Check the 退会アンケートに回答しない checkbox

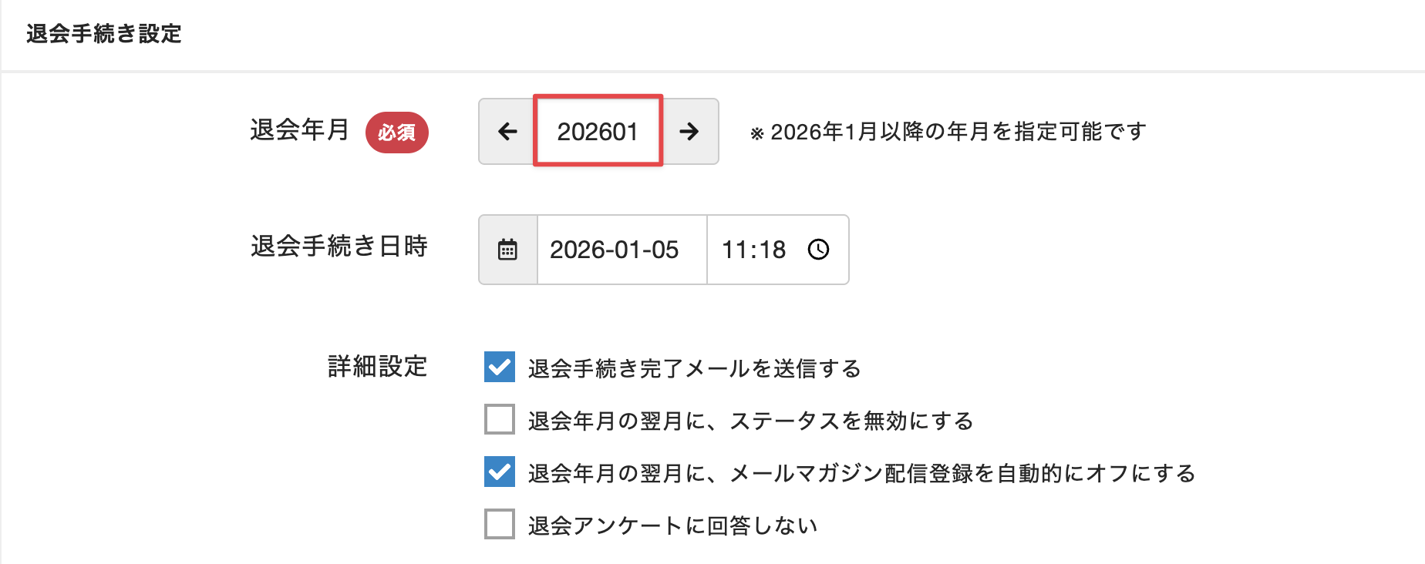(x=500, y=524)
